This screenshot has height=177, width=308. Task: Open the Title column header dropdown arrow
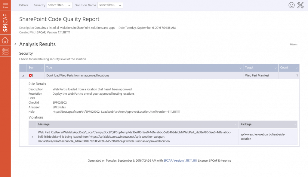[x=240, y=68]
